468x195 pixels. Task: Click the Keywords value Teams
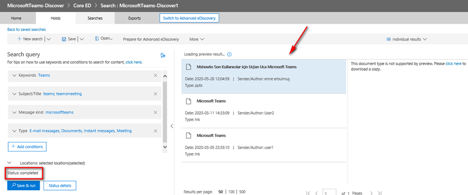click(x=44, y=76)
